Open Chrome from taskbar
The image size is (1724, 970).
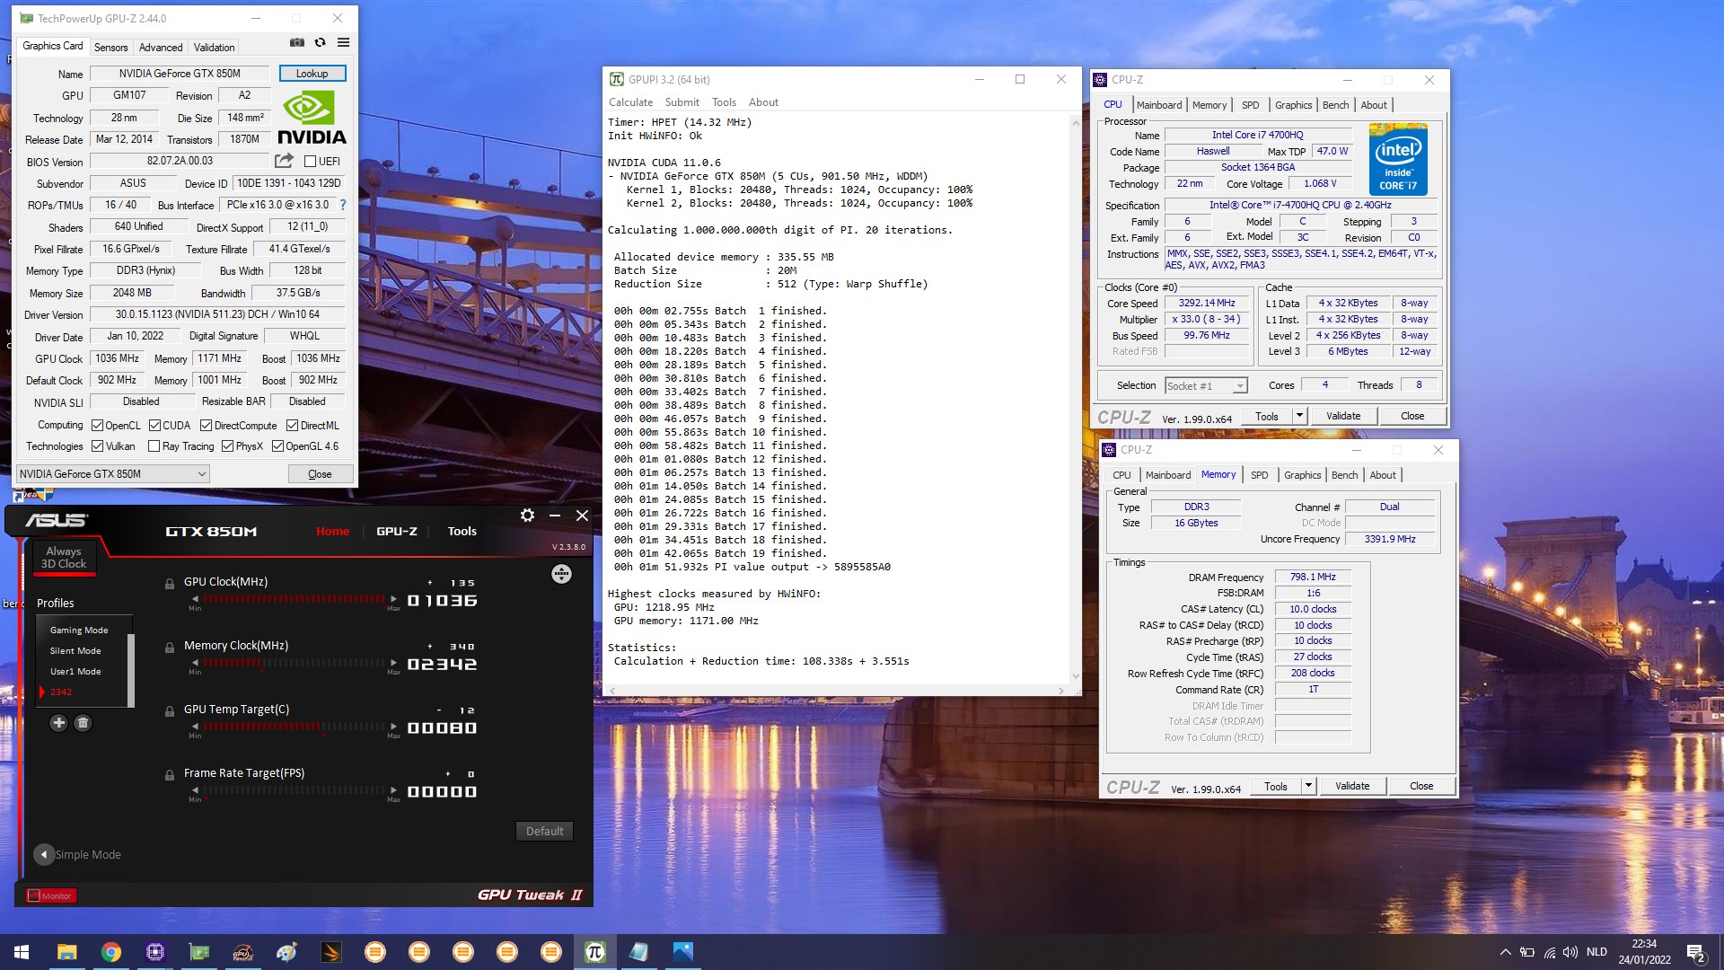[x=110, y=952]
